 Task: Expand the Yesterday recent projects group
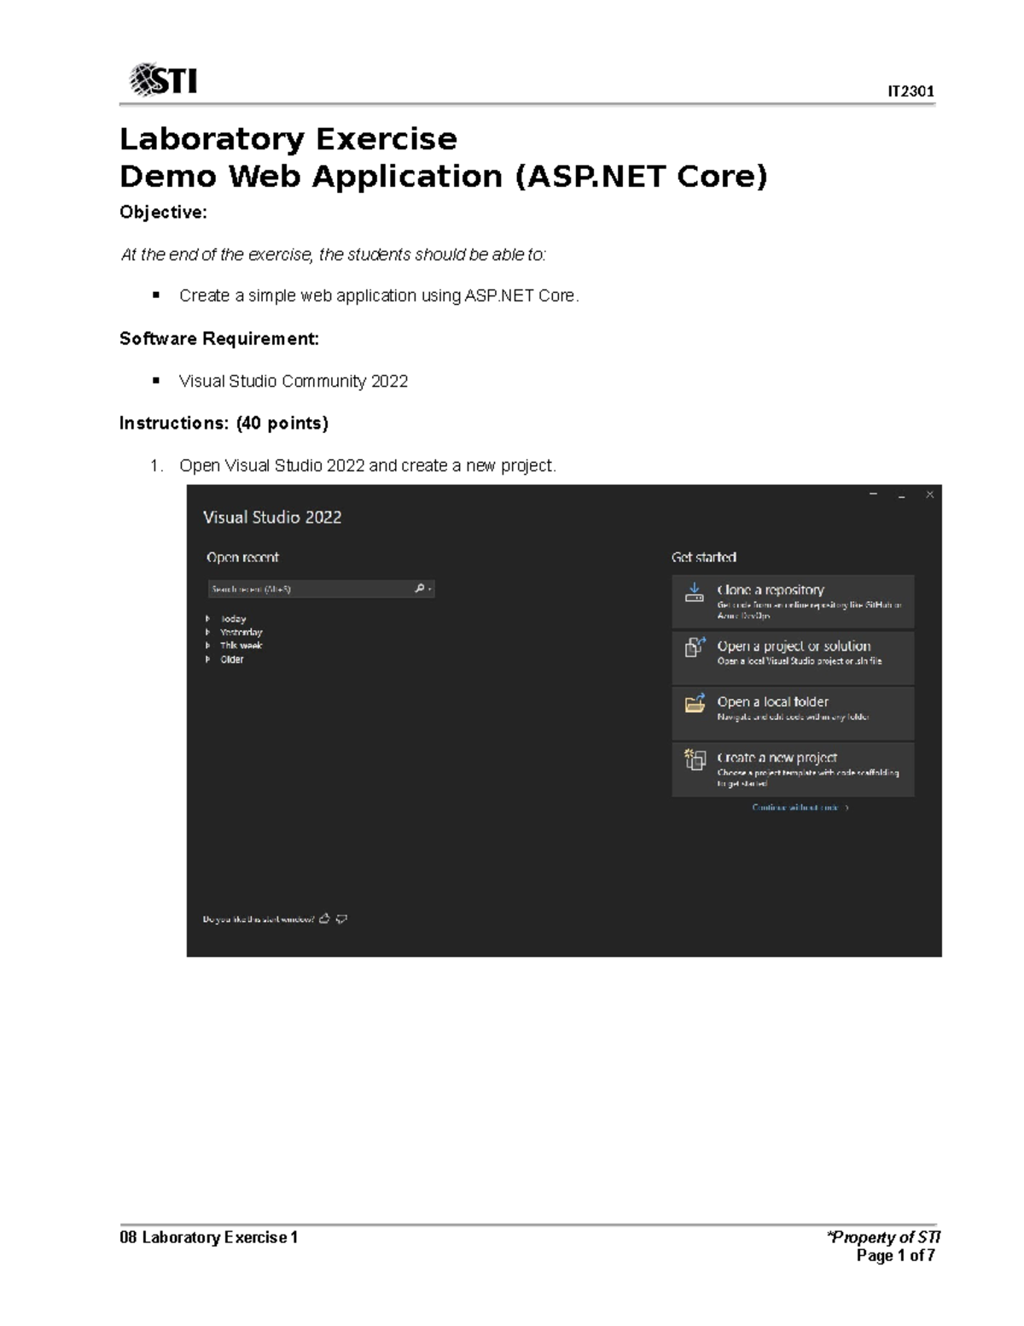point(207,632)
